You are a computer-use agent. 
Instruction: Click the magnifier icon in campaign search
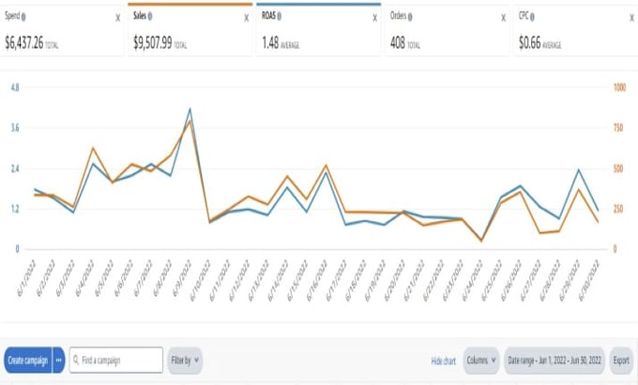point(76,360)
